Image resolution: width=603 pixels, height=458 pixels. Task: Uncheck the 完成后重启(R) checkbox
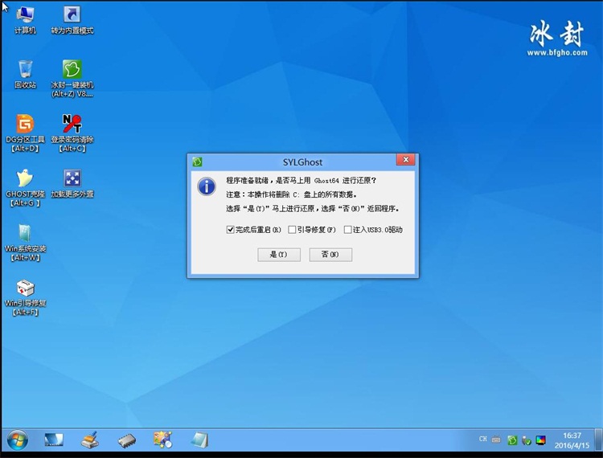(x=231, y=230)
